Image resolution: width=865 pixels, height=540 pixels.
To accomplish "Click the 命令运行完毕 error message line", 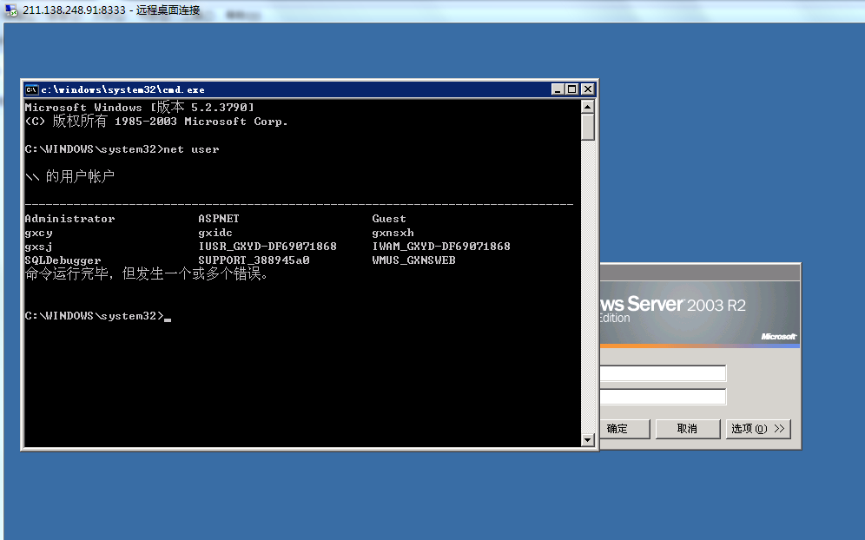I will (147, 274).
